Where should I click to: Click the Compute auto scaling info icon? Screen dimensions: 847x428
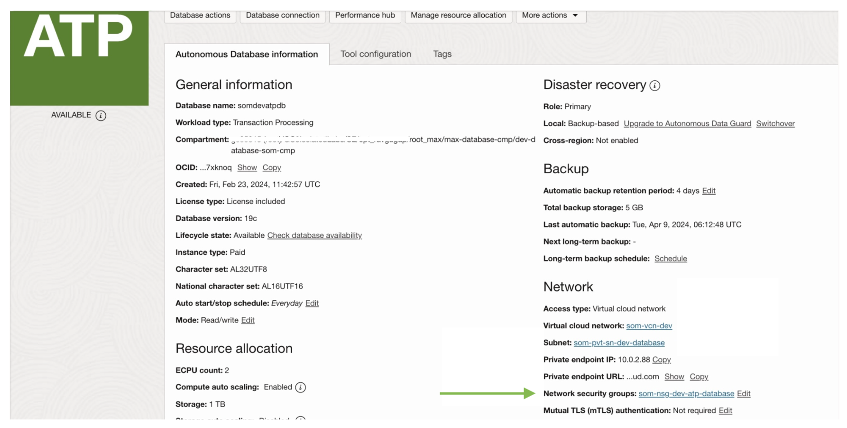300,387
